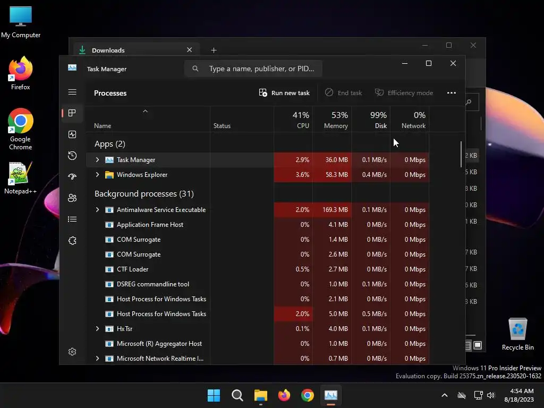Open Google Chrome desktop shortcut
Image resolution: width=544 pixels, height=408 pixels.
pyautogui.click(x=21, y=129)
